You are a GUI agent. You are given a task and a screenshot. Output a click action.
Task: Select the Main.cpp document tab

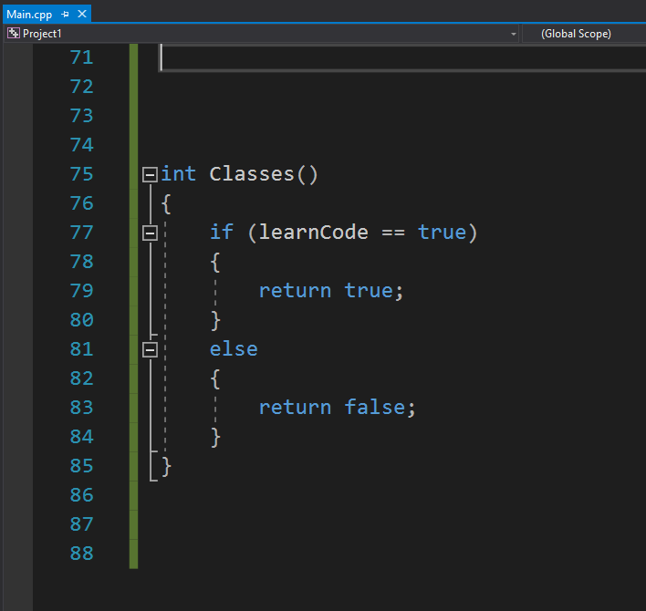pos(29,15)
